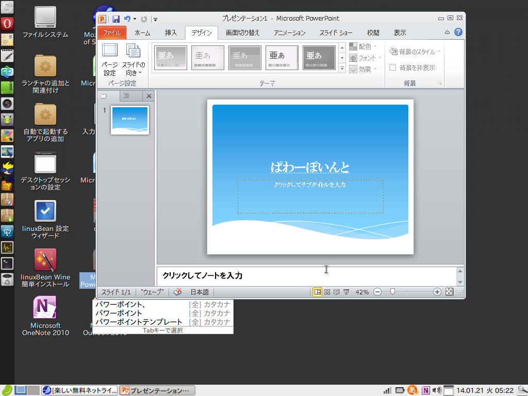The height and width of the screenshot is (396, 528).
Task: Select IME candidate パワーポイントテンプレート
Action: point(162,322)
